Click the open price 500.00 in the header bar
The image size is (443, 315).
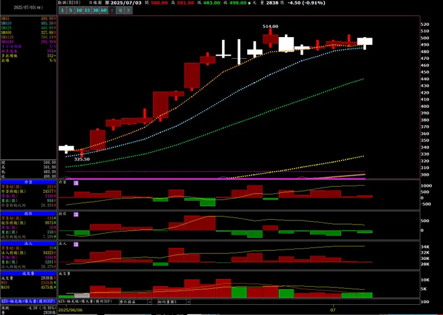pyautogui.click(x=159, y=3)
